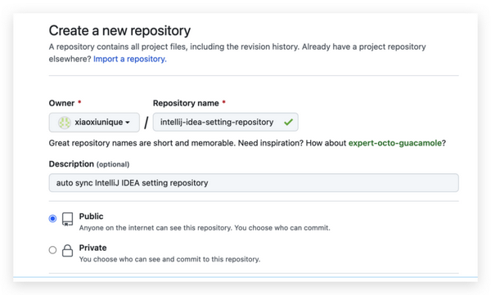Choose the Private radio button
This screenshot has width=491, height=295.
pyautogui.click(x=52, y=250)
